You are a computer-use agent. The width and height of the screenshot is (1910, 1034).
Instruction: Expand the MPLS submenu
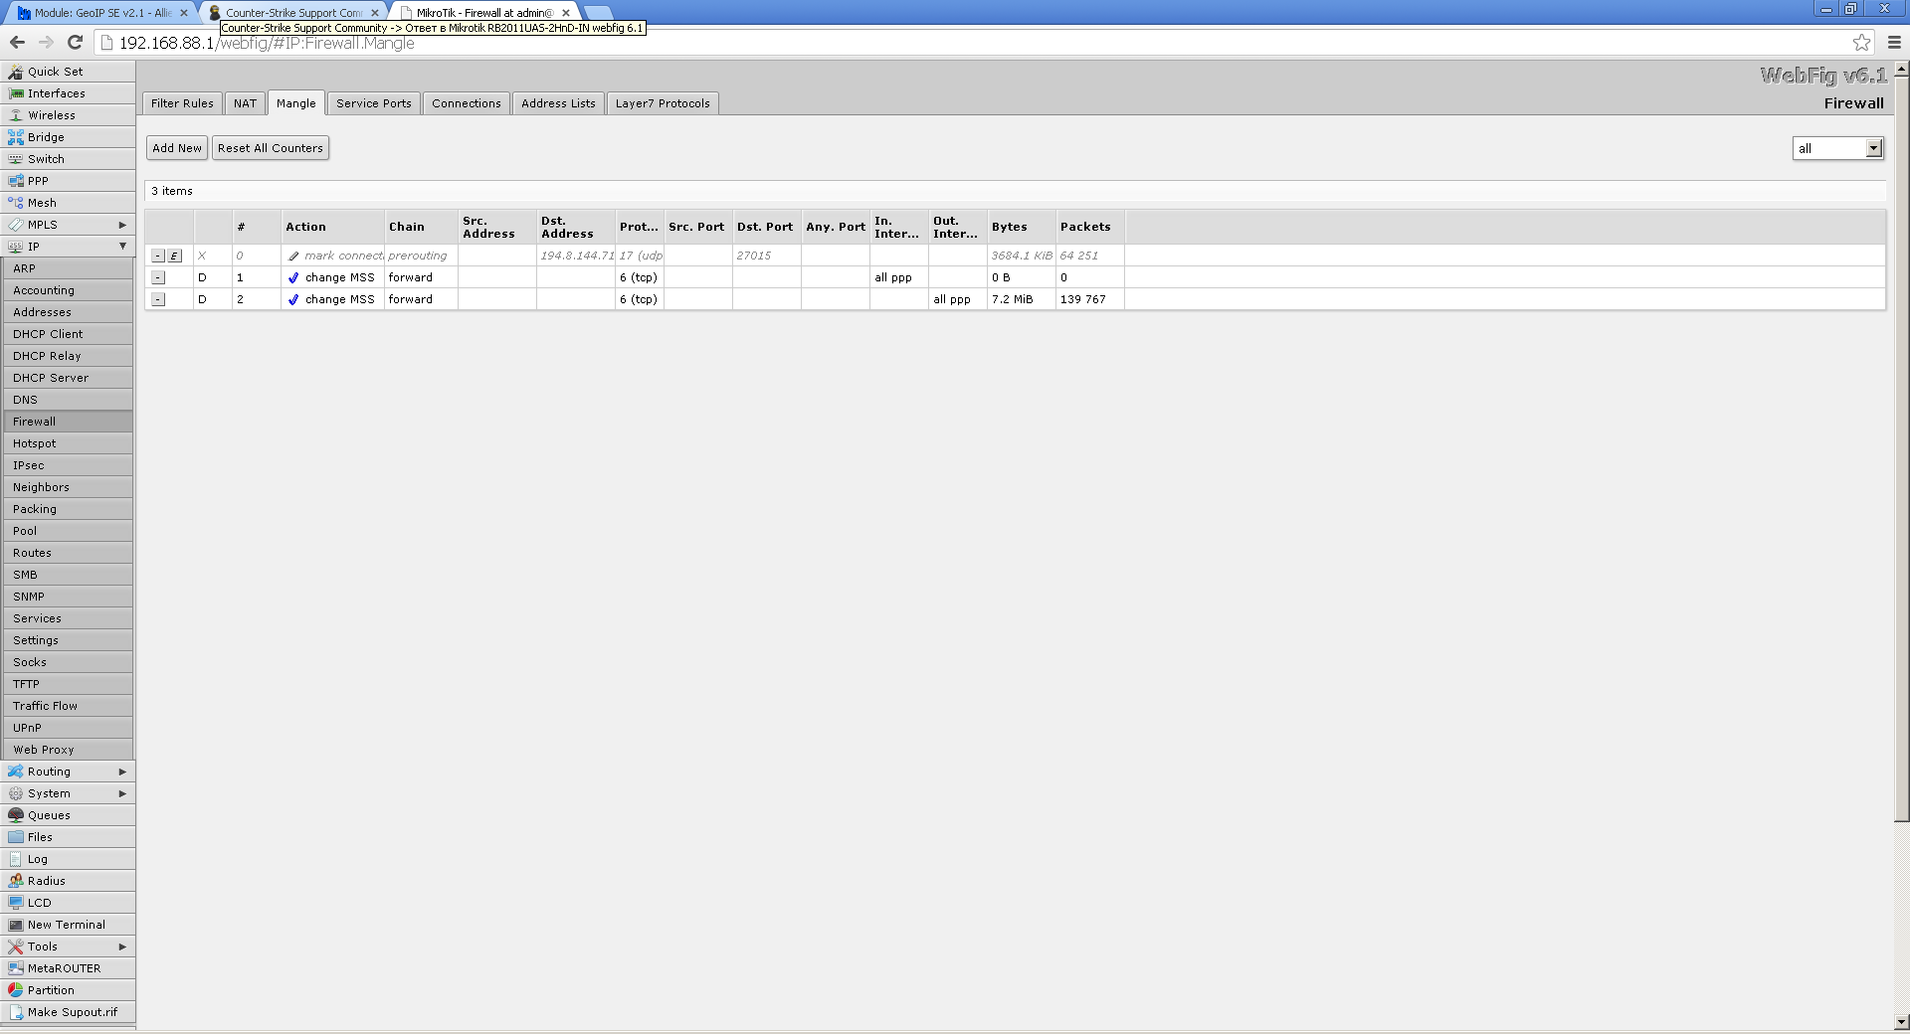[x=68, y=225]
